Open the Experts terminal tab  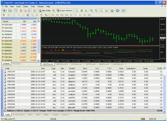[56, 115]
